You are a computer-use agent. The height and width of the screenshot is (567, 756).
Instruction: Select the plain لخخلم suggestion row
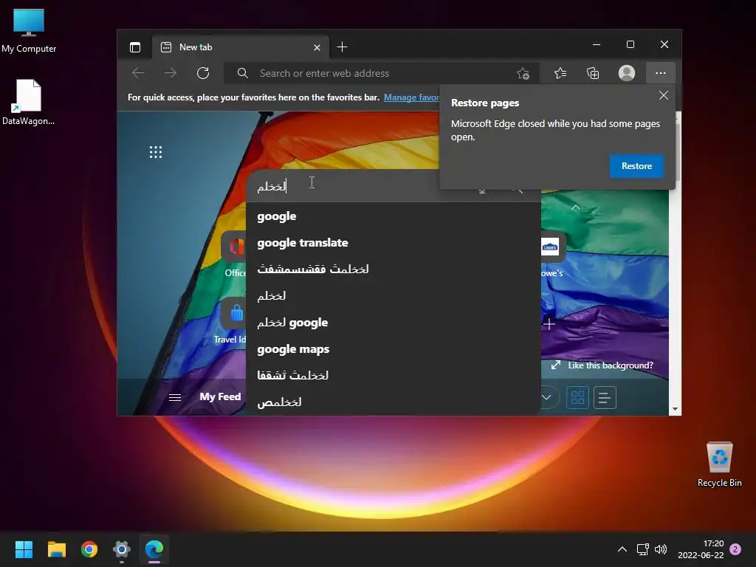coord(393,296)
